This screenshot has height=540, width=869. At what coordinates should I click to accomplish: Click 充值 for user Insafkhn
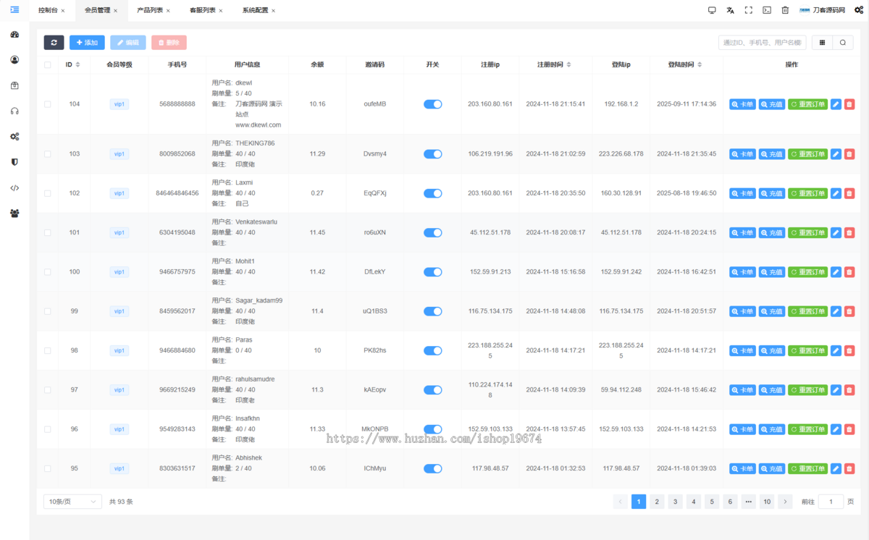coord(772,429)
